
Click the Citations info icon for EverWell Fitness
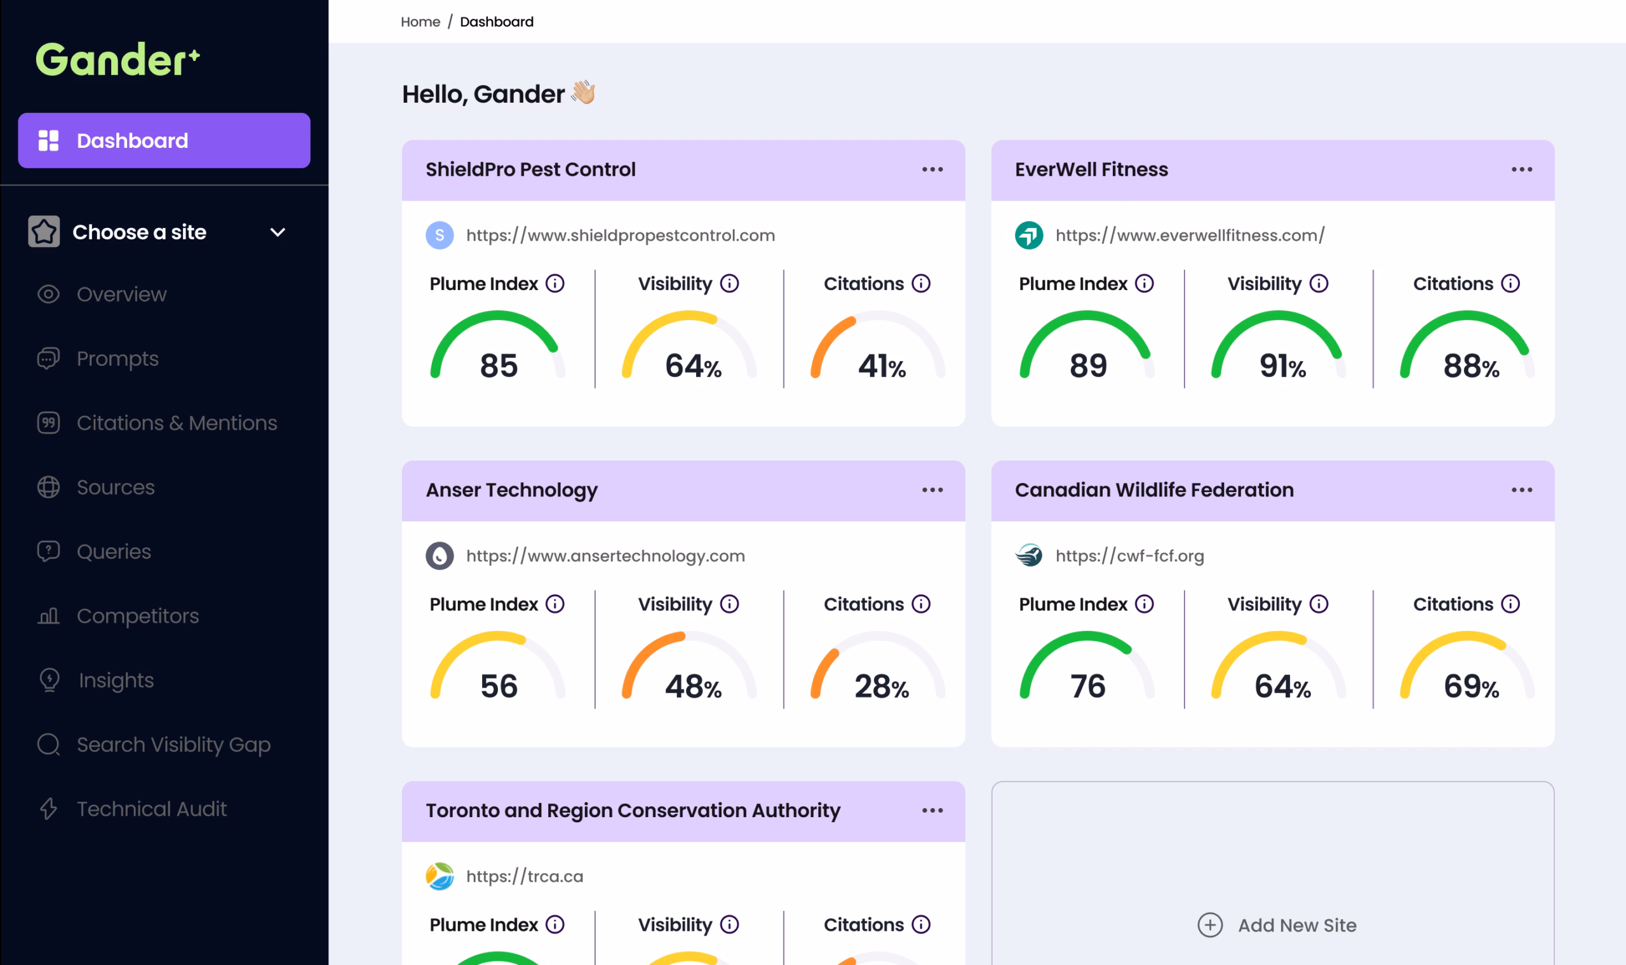1510,284
